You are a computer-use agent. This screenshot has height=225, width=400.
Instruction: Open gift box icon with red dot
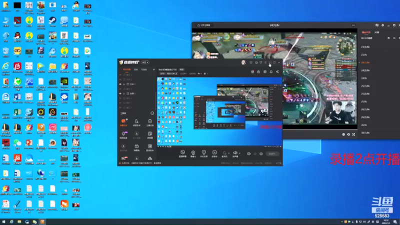(252, 71)
